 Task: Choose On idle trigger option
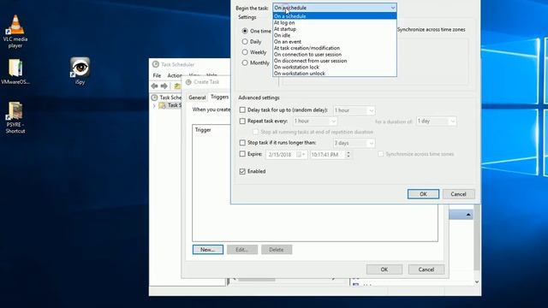(x=335, y=35)
